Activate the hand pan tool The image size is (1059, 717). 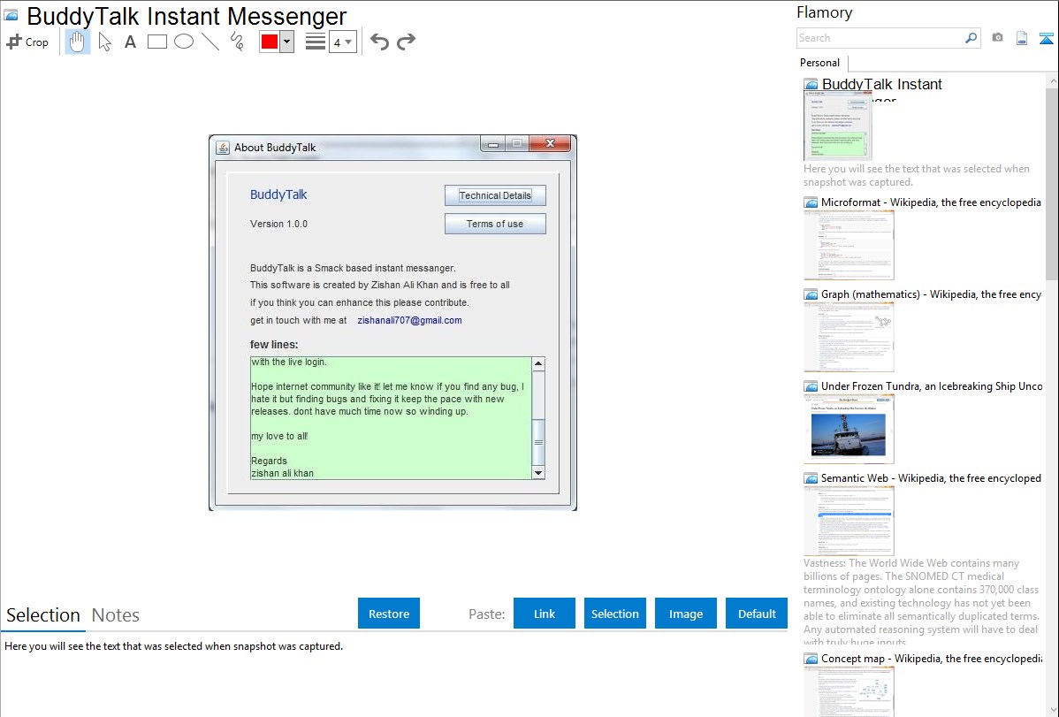tap(78, 42)
